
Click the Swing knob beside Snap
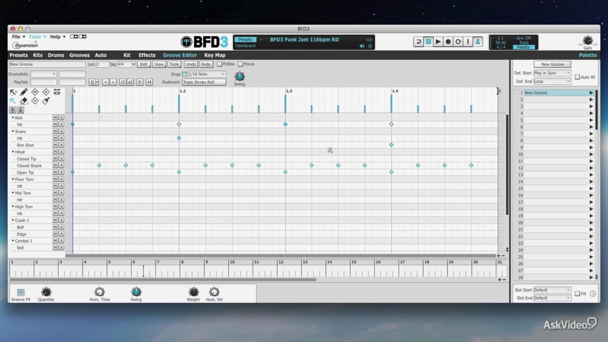[239, 77]
